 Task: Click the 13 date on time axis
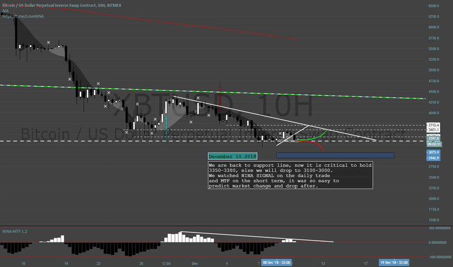pos(323,263)
